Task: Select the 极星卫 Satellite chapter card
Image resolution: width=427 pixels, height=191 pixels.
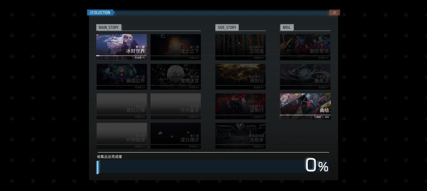Action: point(305,77)
